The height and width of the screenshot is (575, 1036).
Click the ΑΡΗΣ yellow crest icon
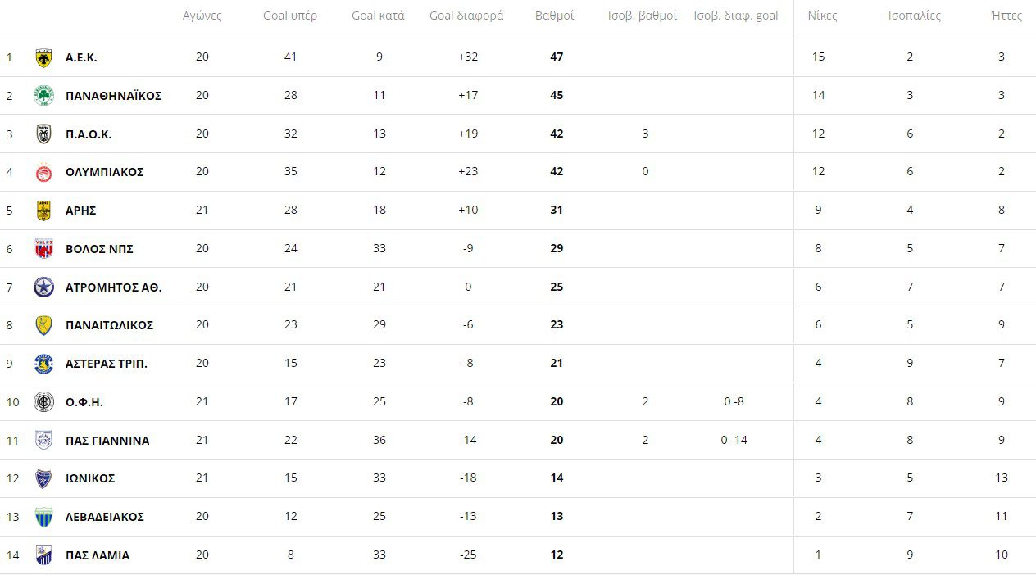point(43,211)
